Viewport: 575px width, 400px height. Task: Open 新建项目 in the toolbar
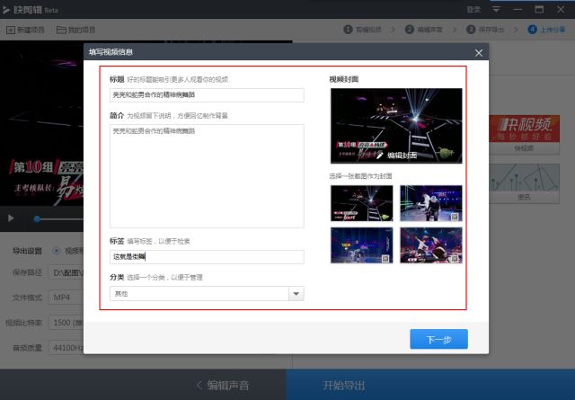pyautogui.click(x=25, y=30)
